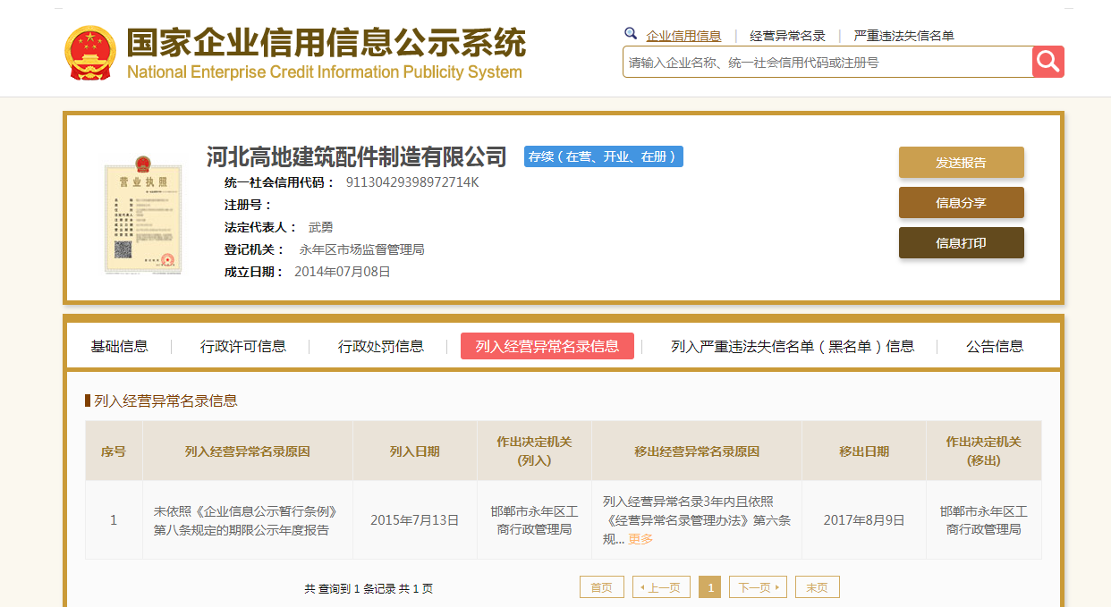The height and width of the screenshot is (607, 1111).
Task: Click the 存续（在营、开业、在册） status badge
Action: [x=603, y=156]
